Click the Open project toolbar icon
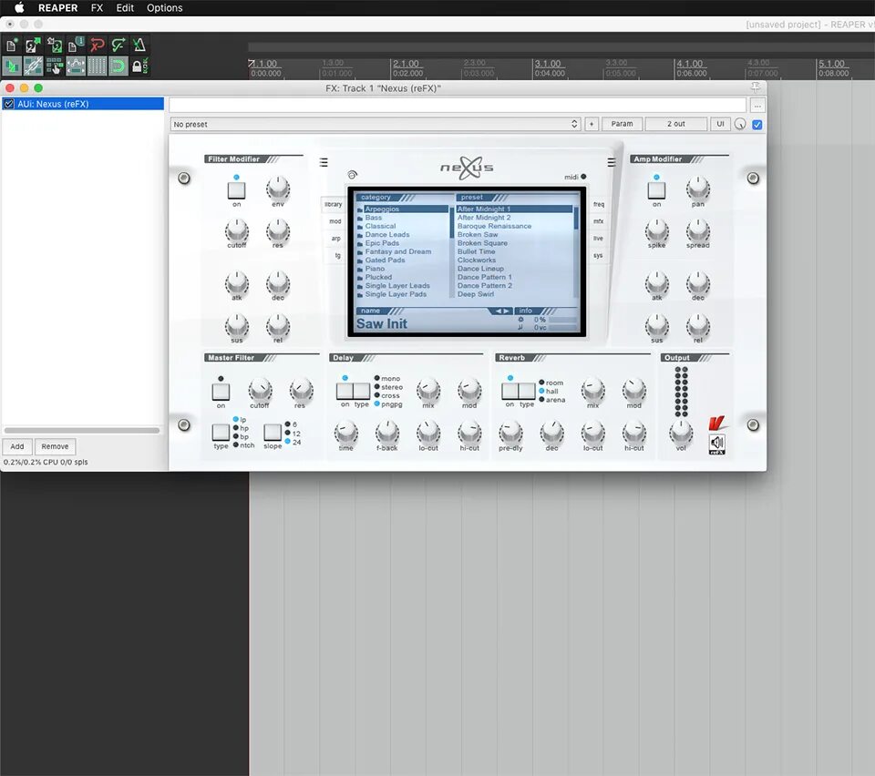Screen dimensions: 875x776 click(33, 46)
